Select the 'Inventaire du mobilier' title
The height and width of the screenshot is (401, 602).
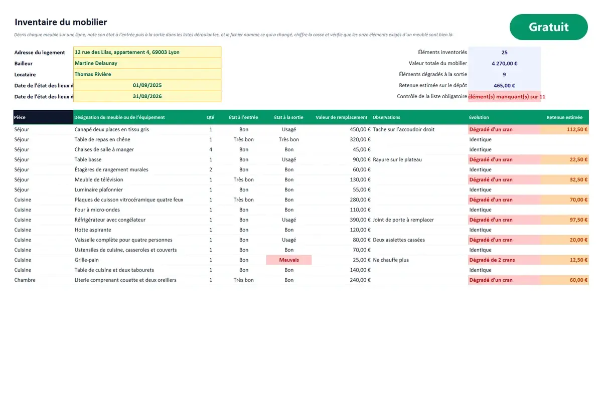point(61,22)
